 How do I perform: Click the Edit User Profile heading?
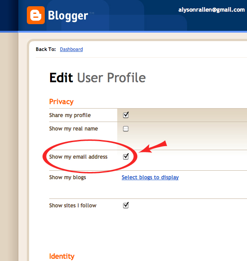98,78
